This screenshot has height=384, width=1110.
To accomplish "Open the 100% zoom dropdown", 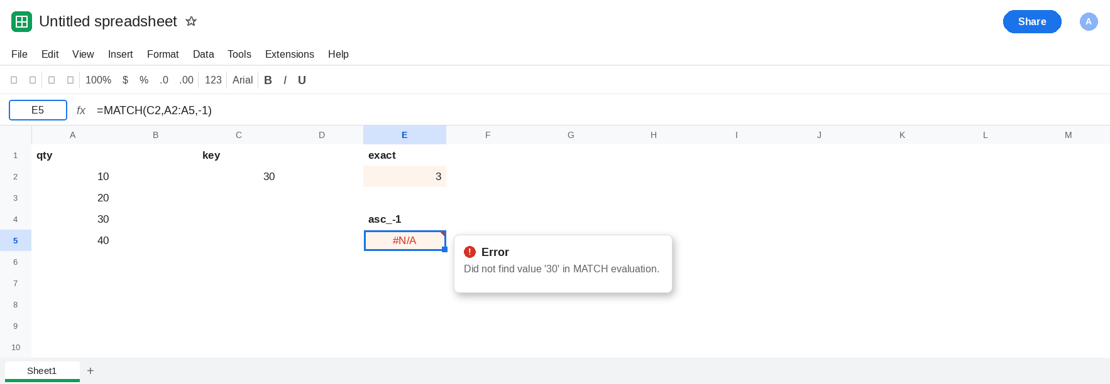I will click(x=98, y=80).
